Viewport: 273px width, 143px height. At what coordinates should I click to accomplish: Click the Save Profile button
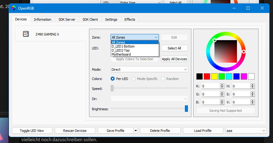pos(116,131)
